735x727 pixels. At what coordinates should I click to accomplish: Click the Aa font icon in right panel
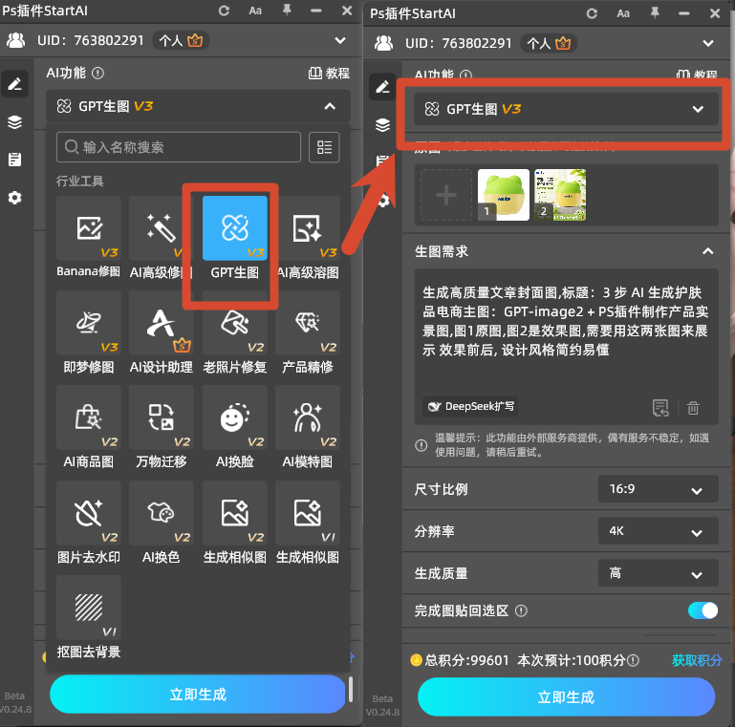point(623,13)
